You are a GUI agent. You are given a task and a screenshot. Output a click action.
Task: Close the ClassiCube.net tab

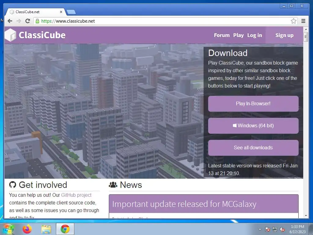click(x=61, y=12)
